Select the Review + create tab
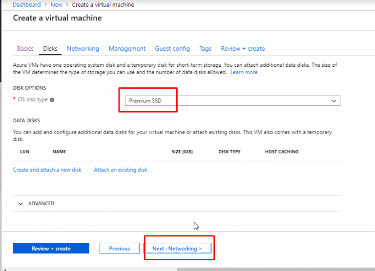 click(x=243, y=49)
